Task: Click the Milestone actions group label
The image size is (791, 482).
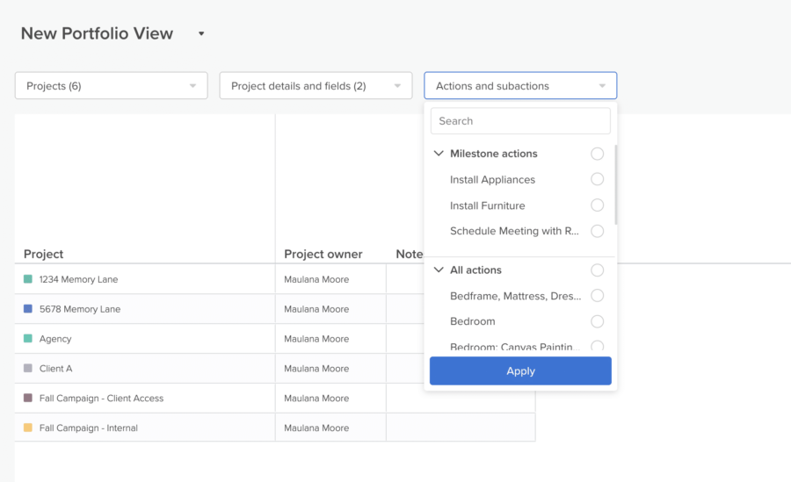Action: pyautogui.click(x=493, y=154)
